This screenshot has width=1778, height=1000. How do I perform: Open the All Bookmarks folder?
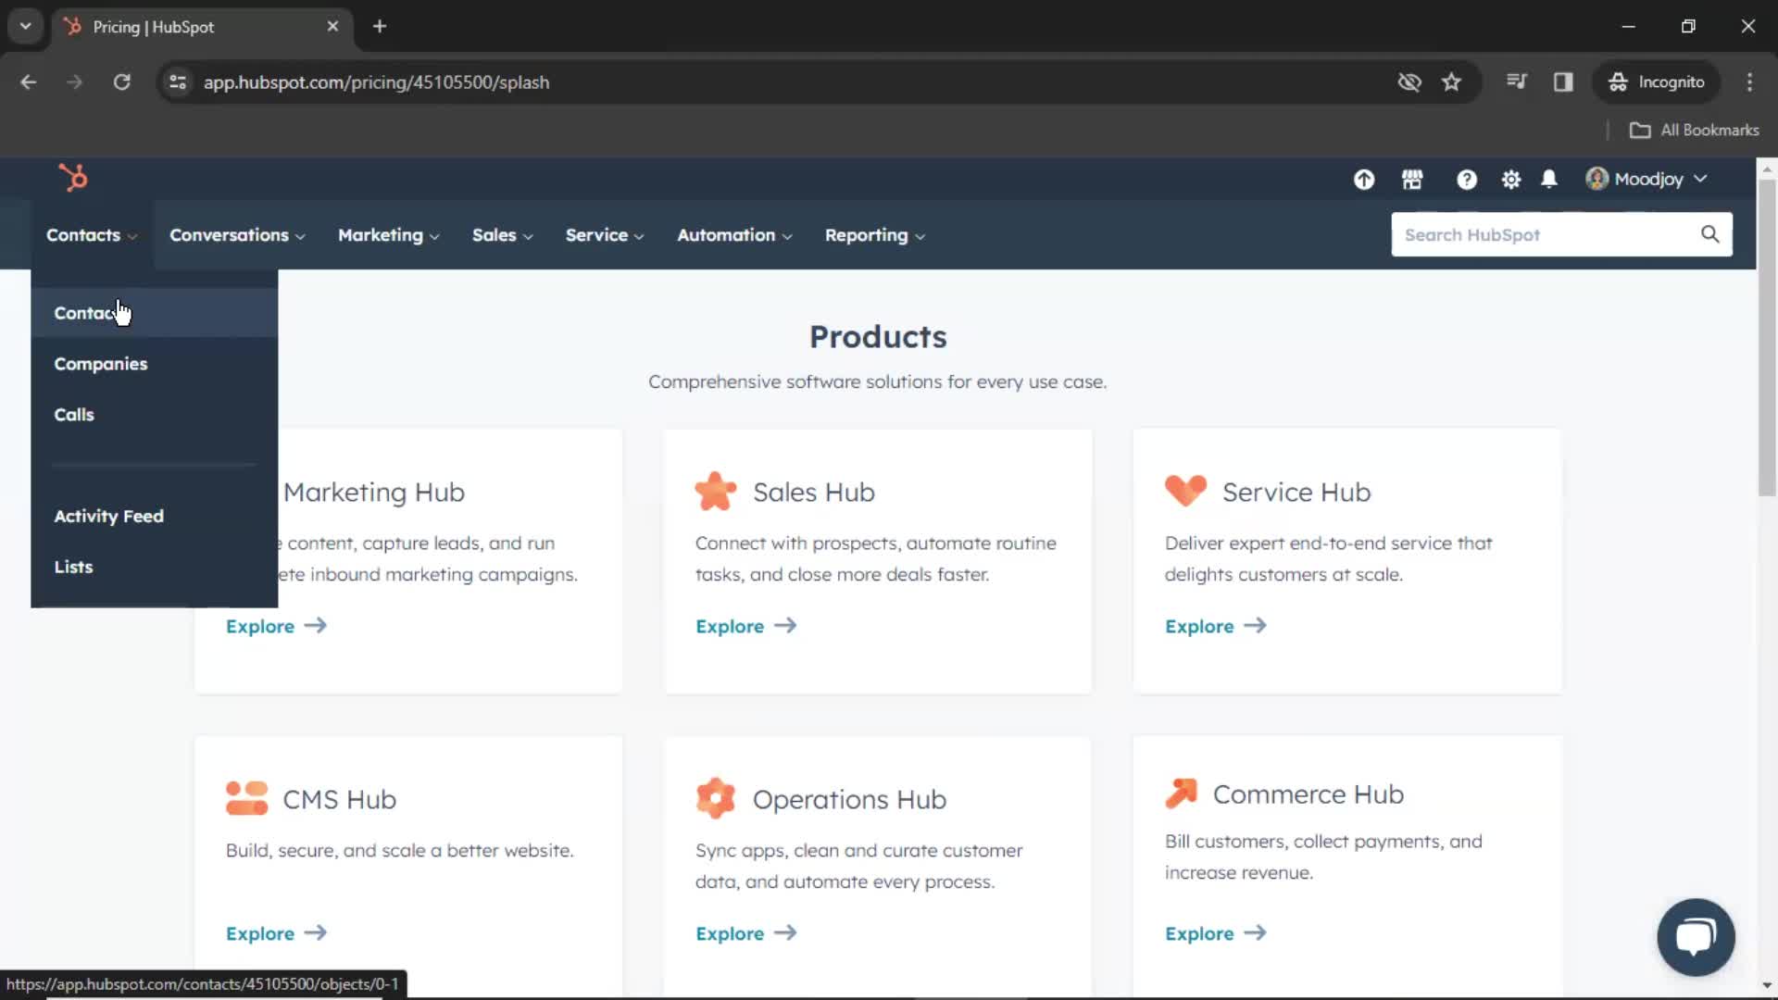coord(1694,131)
